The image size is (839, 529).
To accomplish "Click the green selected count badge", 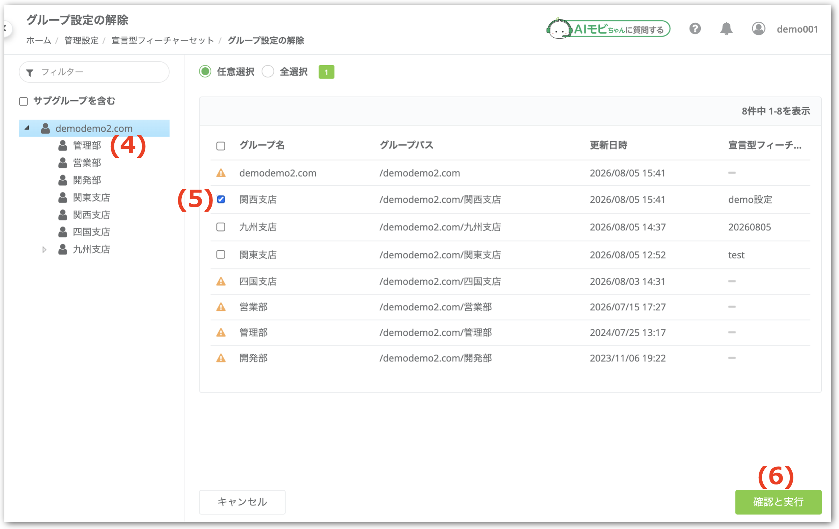I will [x=326, y=72].
